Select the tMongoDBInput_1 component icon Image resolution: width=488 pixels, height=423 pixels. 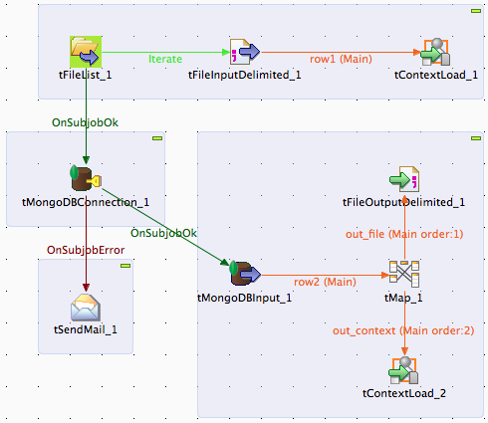point(245,274)
